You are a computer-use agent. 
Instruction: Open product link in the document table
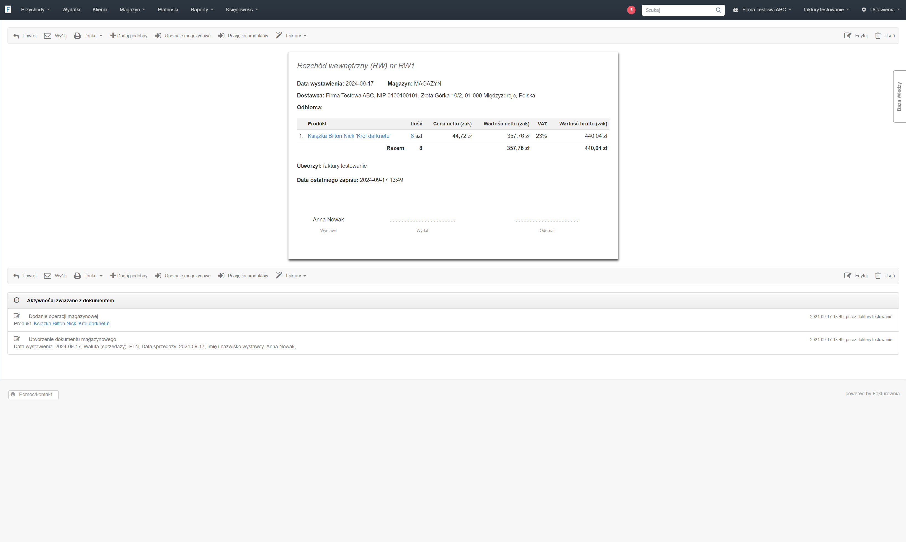349,136
